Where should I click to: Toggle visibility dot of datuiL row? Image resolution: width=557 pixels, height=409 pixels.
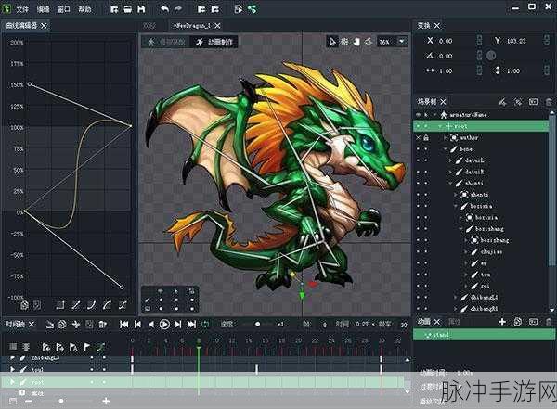(418, 160)
